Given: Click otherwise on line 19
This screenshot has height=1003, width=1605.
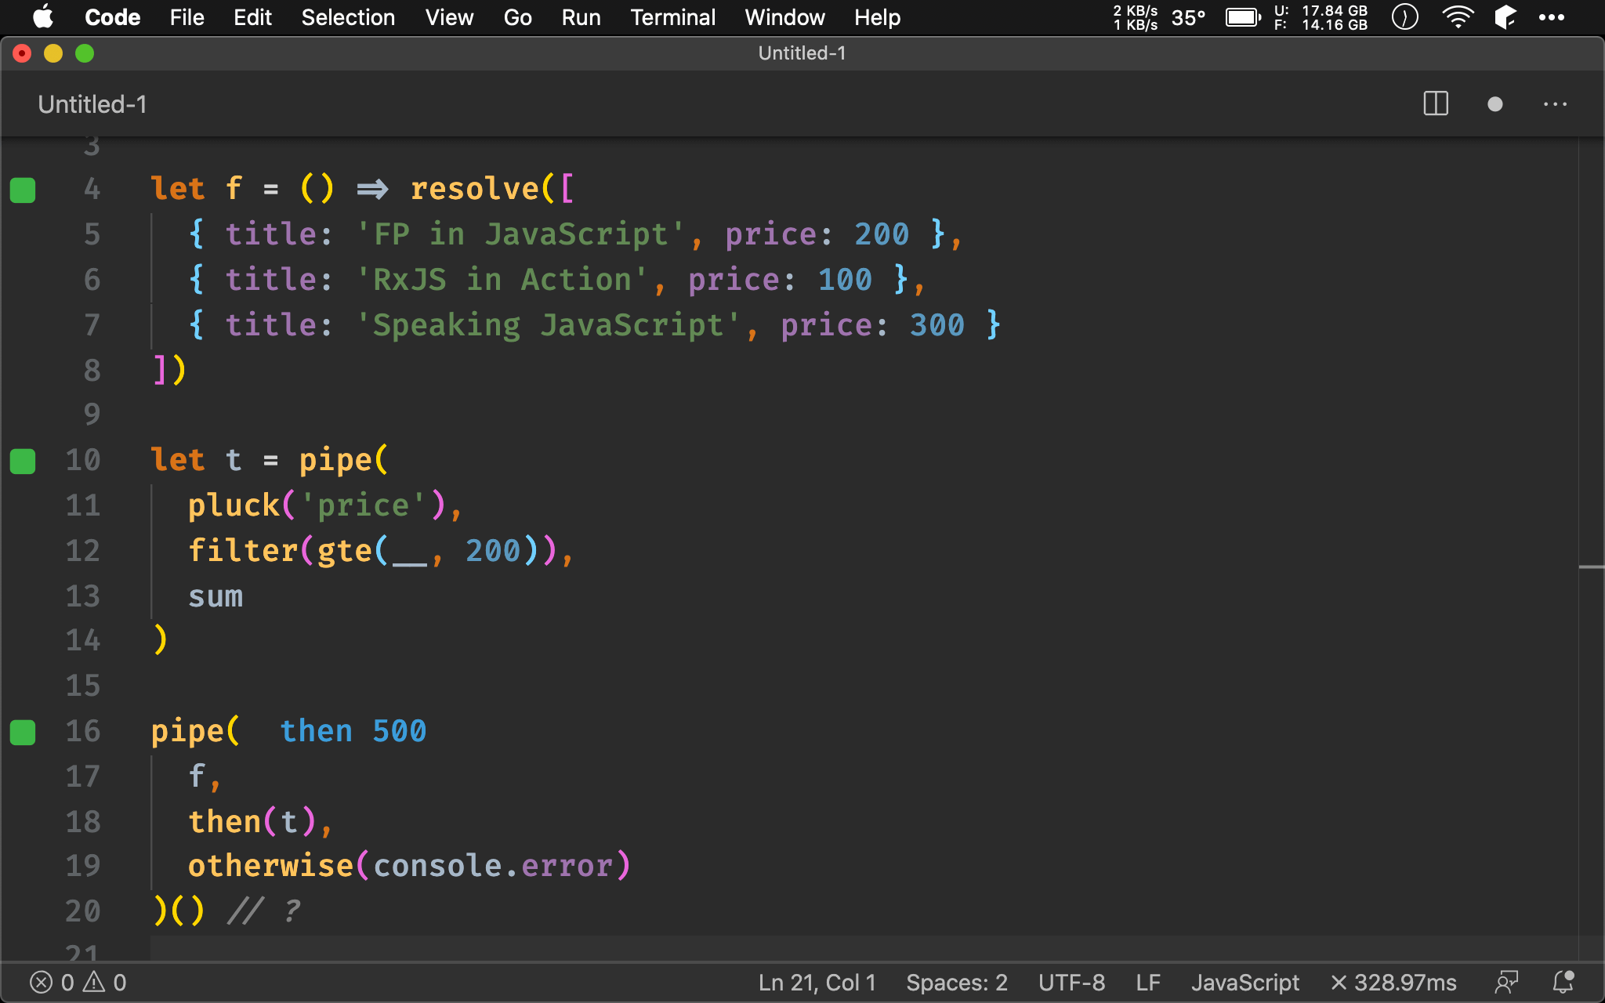Looking at the screenshot, I should 270,866.
